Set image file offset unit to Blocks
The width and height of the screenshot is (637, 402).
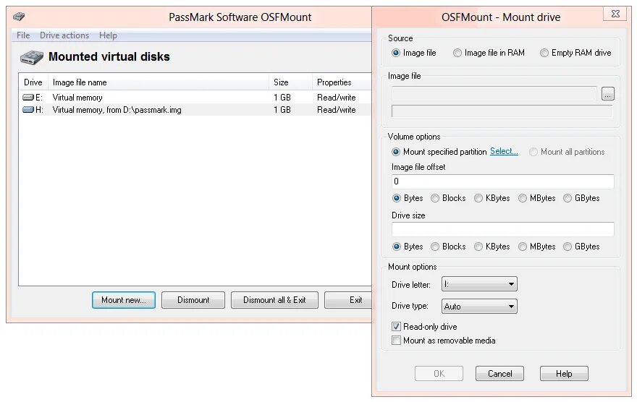click(435, 198)
